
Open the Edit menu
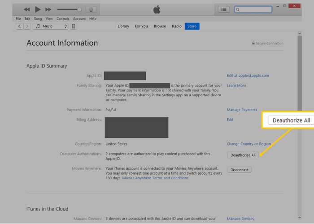(27, 19)
